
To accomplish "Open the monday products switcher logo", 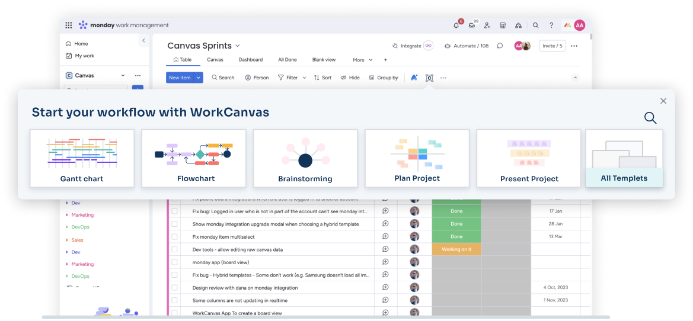I will click(567, 25).
